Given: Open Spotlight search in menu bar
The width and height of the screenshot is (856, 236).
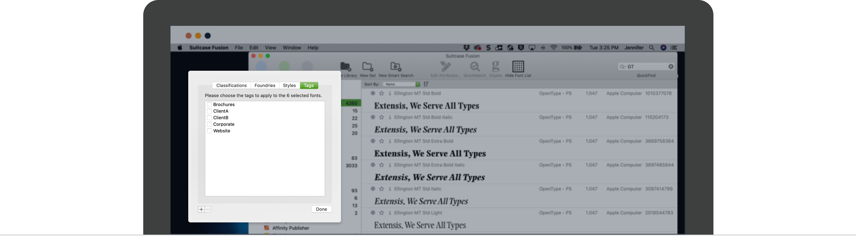Looking at the screenshot, I should pos(651,48).
